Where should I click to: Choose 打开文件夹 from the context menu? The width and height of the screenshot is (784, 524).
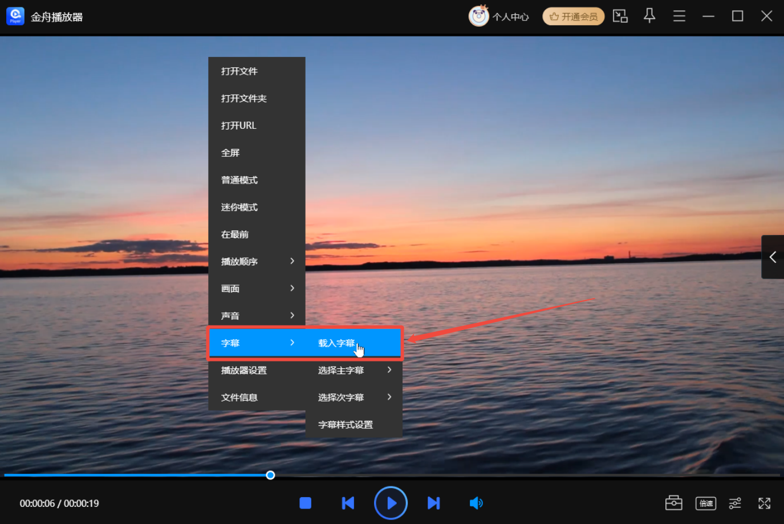click(257, 99)
